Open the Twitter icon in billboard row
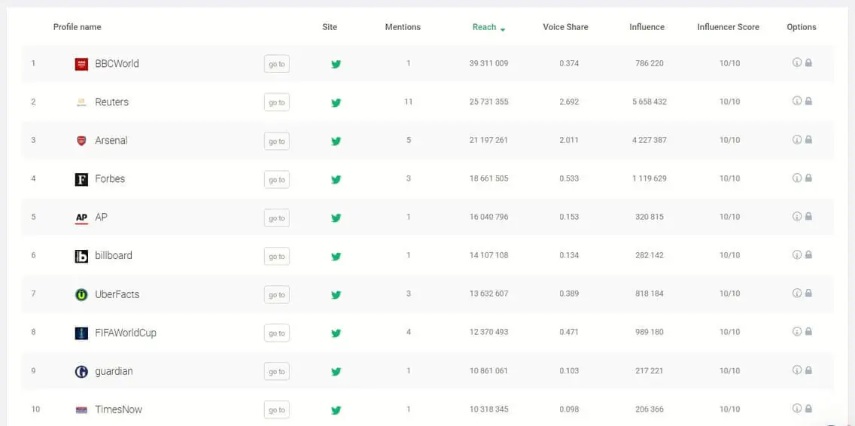This screenshot has width=855, height=426. click(x=336, y=257)
